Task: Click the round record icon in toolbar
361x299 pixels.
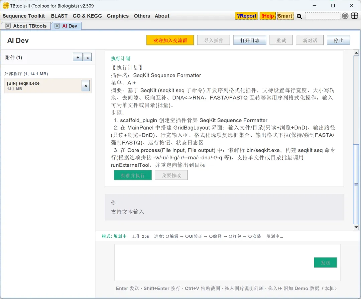Action: [345, 16]
